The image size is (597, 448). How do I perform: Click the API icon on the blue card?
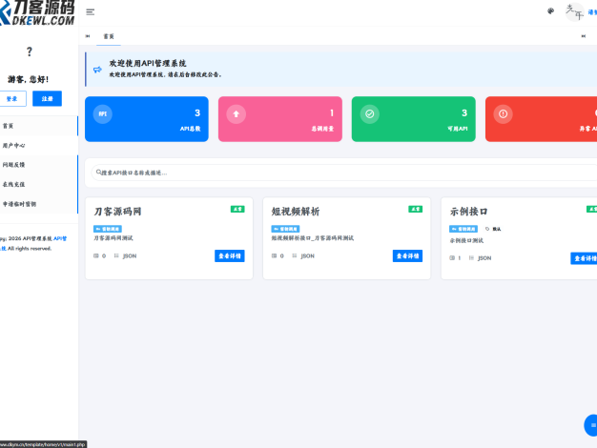click(x=103, y=113)
